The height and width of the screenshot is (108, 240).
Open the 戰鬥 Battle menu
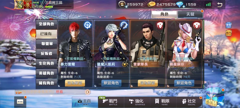(111, 102)
